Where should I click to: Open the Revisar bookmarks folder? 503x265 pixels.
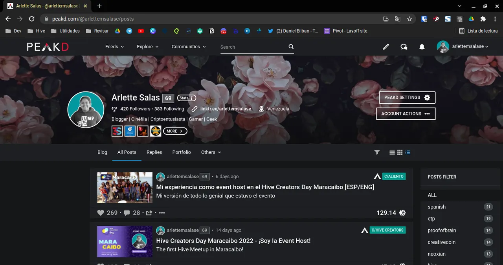tap(97, 31)
